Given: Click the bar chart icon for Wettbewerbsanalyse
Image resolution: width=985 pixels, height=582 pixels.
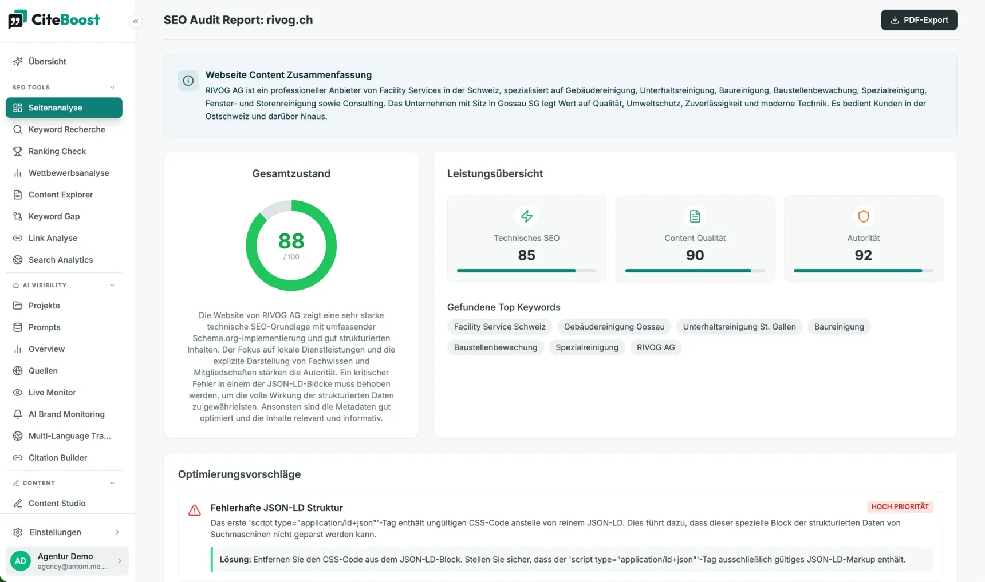Looking at the screenshot, I should click(x=18, y=173).
